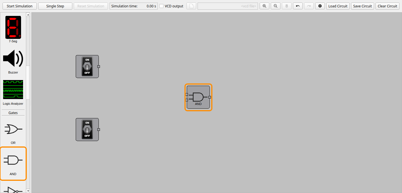Click the upper switch's output pin

click(x=99, y=66)
